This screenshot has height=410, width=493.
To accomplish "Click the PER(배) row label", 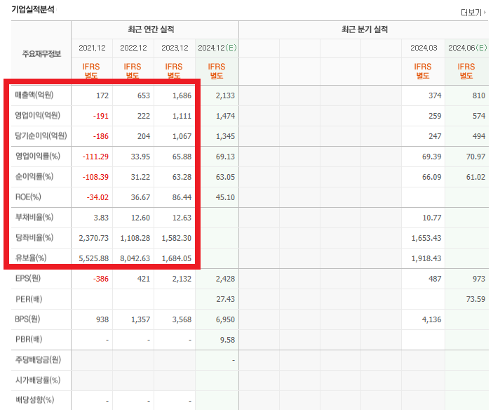I will pyautogui.click(x=29, y=298).
